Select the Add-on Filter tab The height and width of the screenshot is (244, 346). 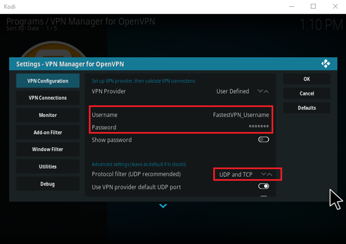(48, 132)
